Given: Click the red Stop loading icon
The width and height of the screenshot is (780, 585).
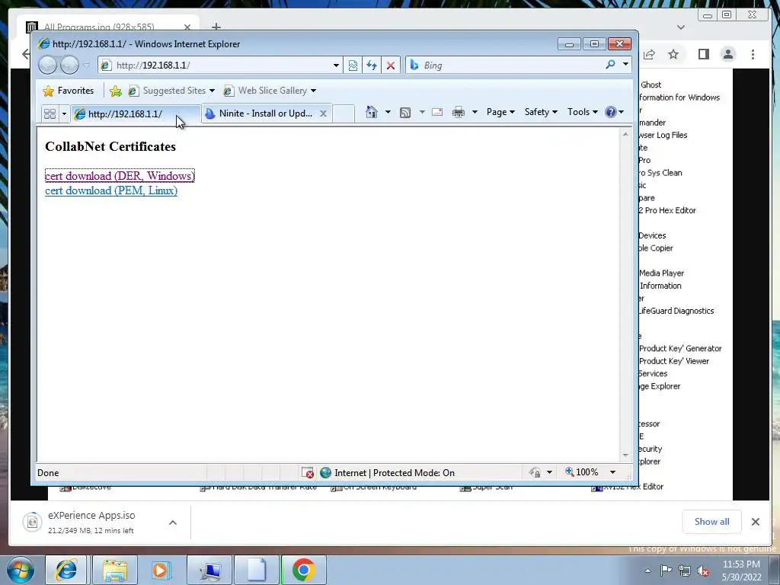Looking at the screenshot, I should click(x=391, y=66).
